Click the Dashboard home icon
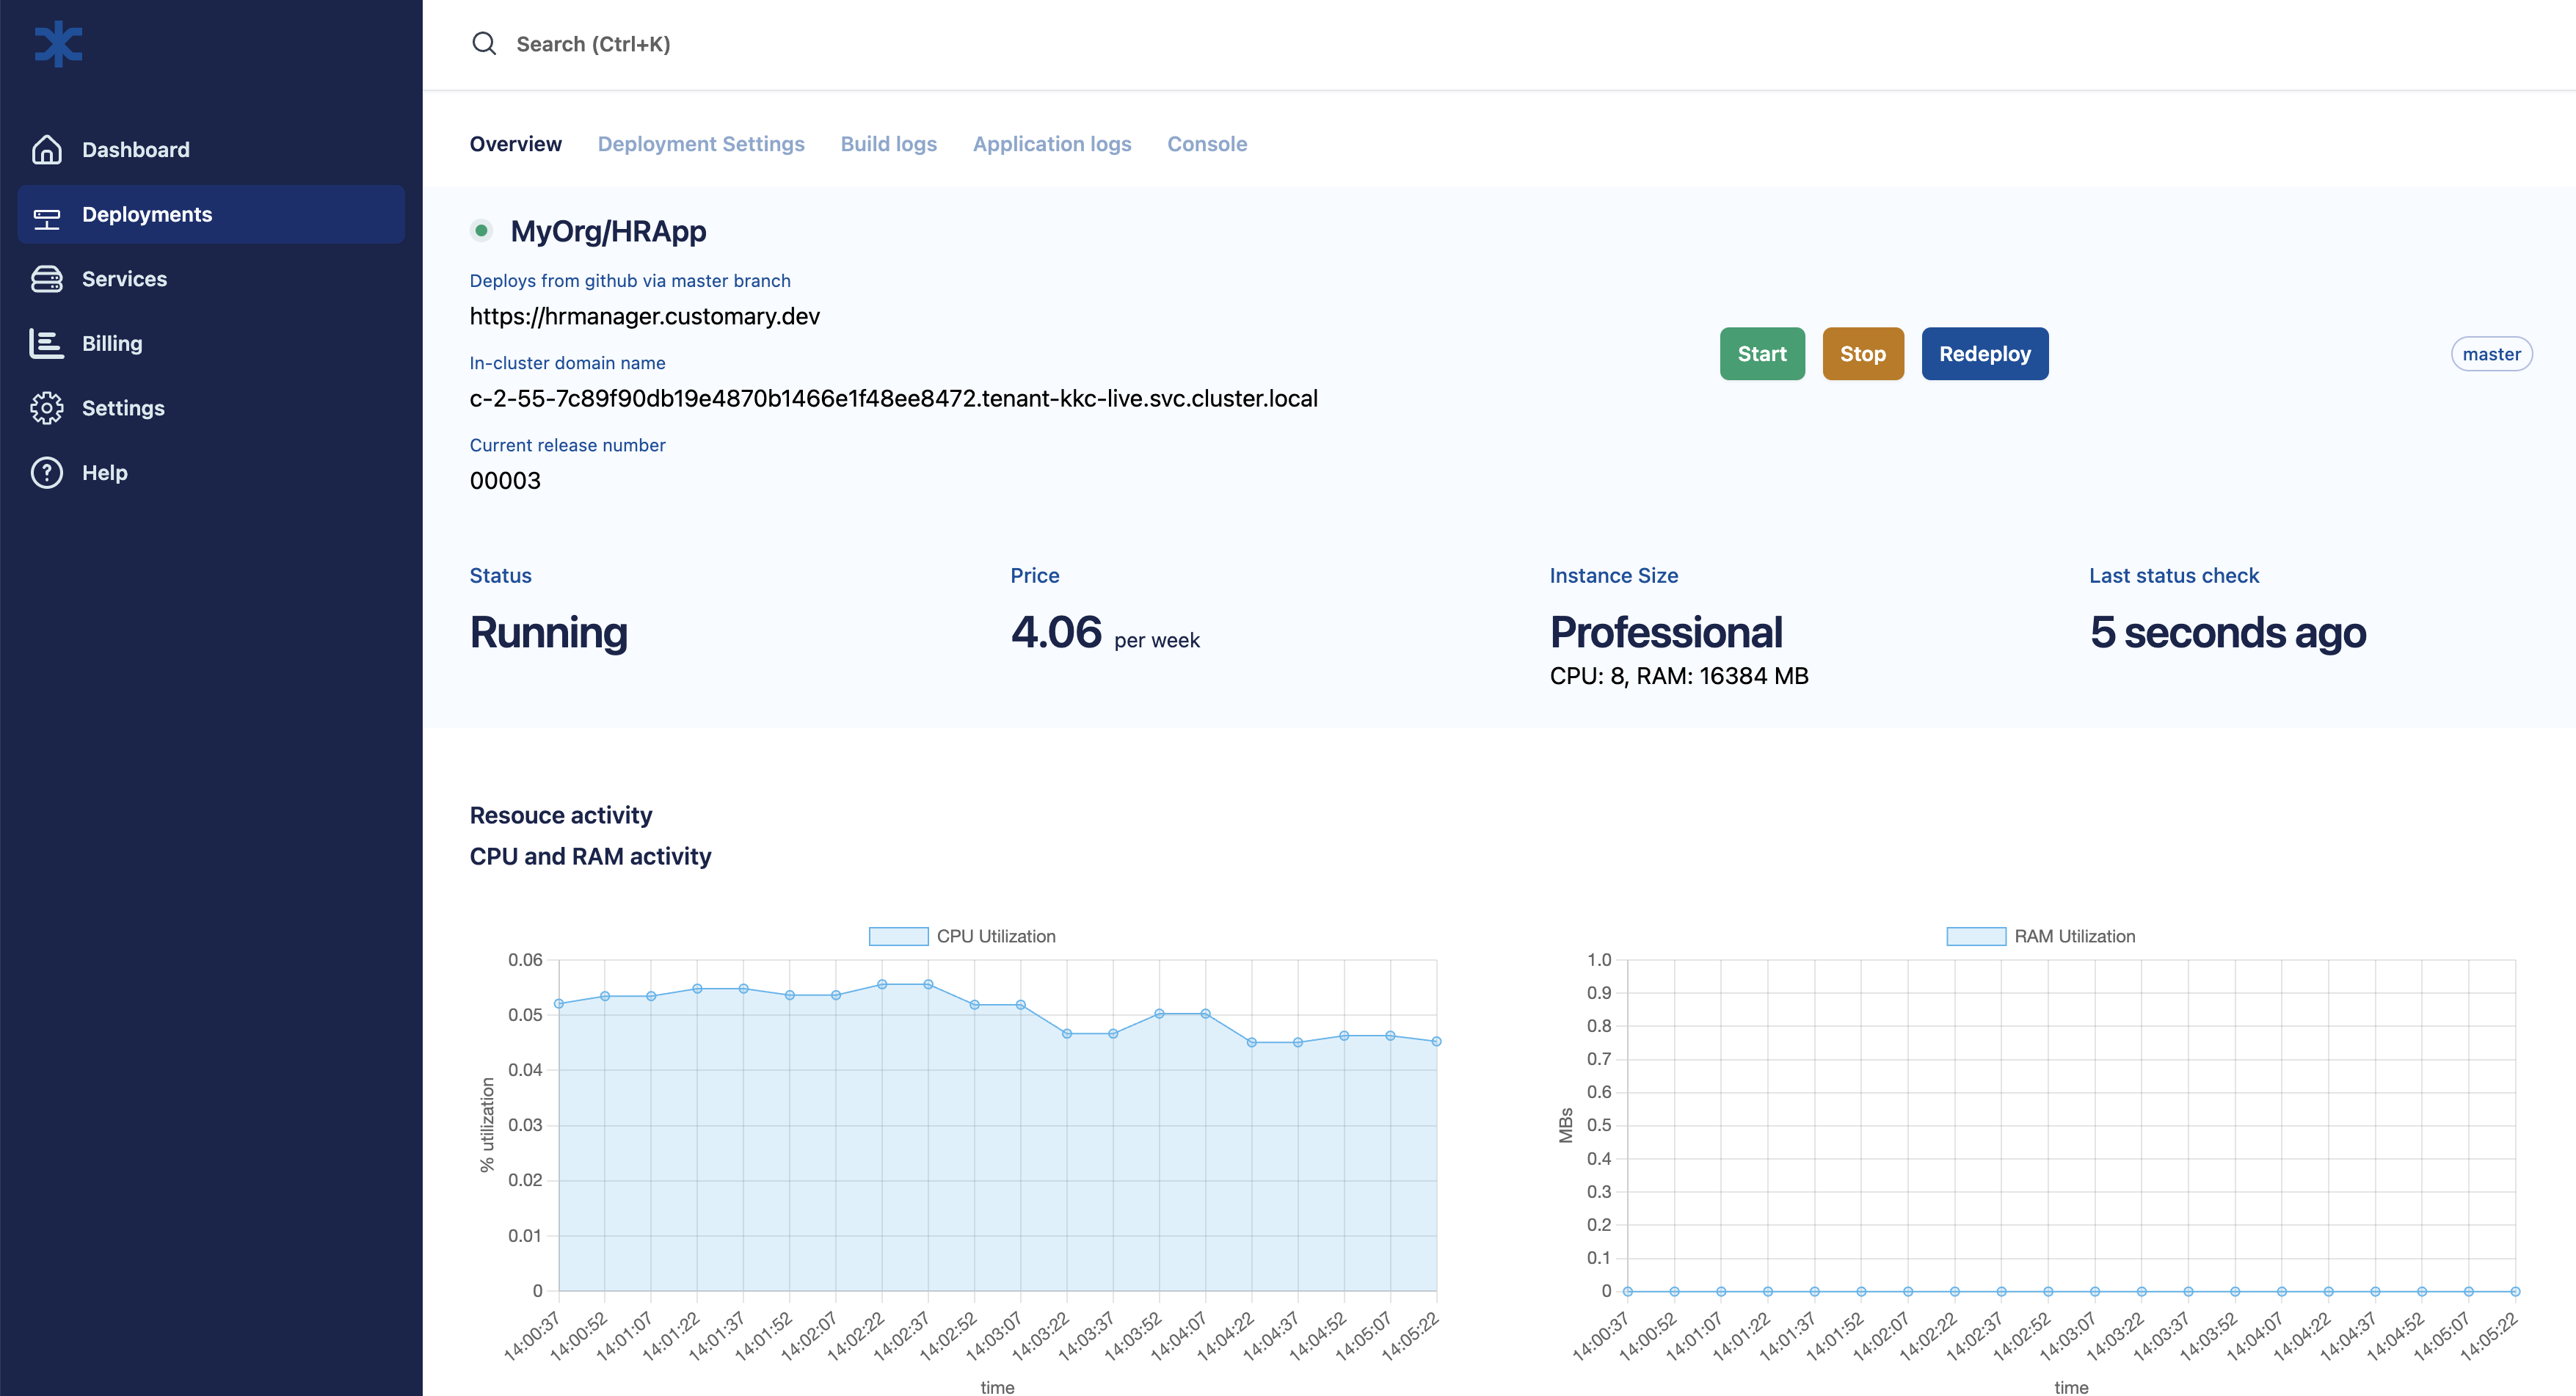The width and height of the screenshot is (2576, 1396). 46,149
